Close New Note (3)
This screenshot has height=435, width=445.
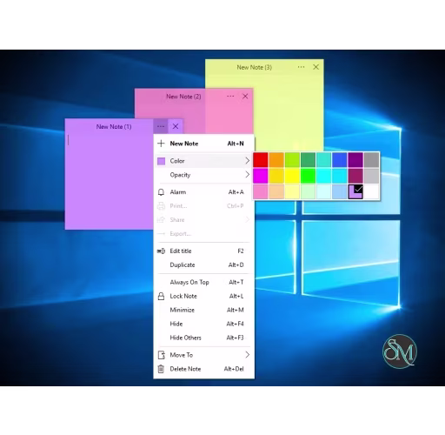[x=315, y=67]
